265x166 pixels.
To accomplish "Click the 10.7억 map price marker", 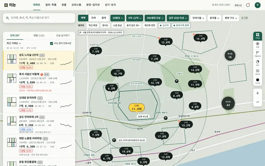I will [x=118, y=73].
